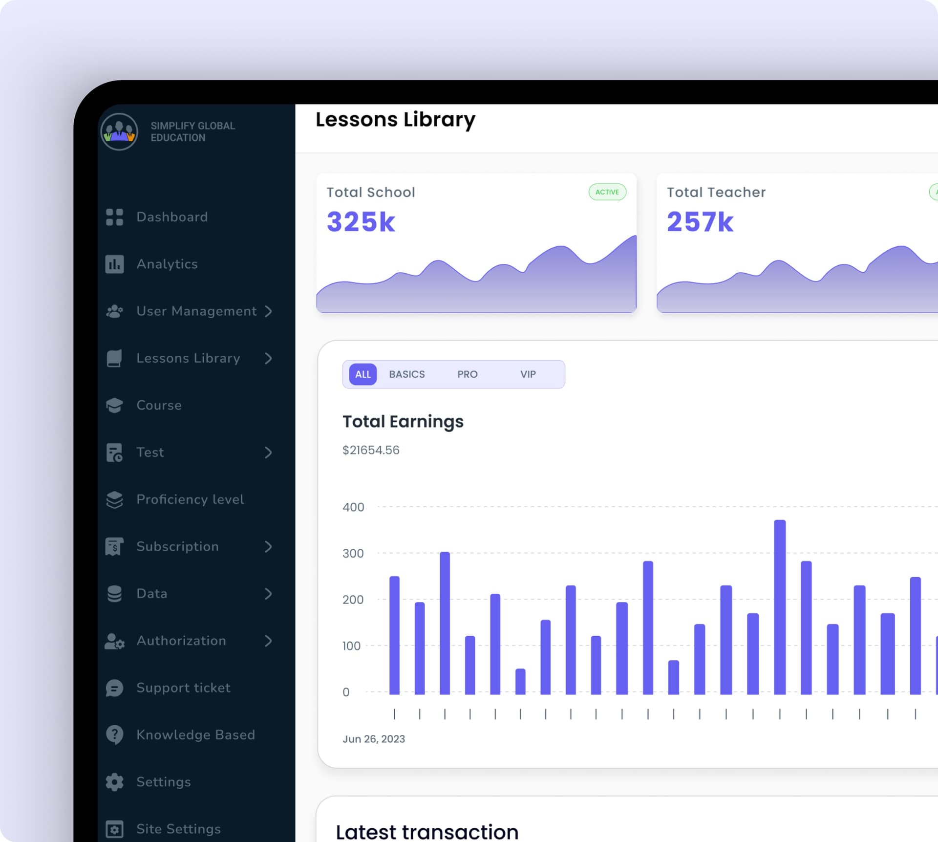The image size is (938, 842).
Task: Open the Course menu item
Action: 159,405
